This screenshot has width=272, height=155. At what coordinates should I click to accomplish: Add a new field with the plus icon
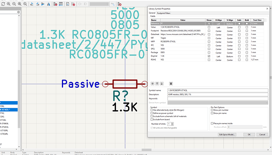(x=153, y=84)
